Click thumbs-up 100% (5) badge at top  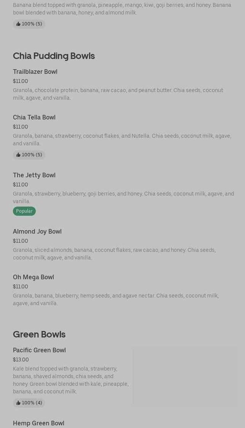[x=29, y=24]
